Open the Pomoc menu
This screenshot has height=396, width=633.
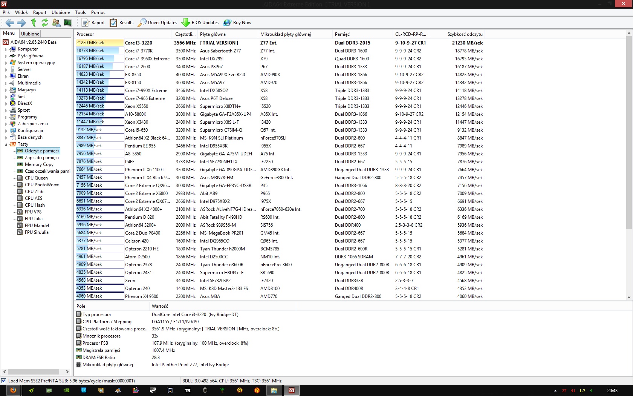pos(98,12)
